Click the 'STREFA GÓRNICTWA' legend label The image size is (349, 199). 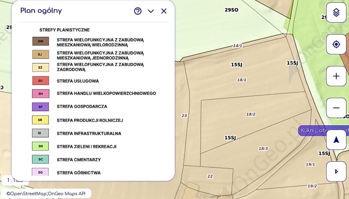point(79,173)
